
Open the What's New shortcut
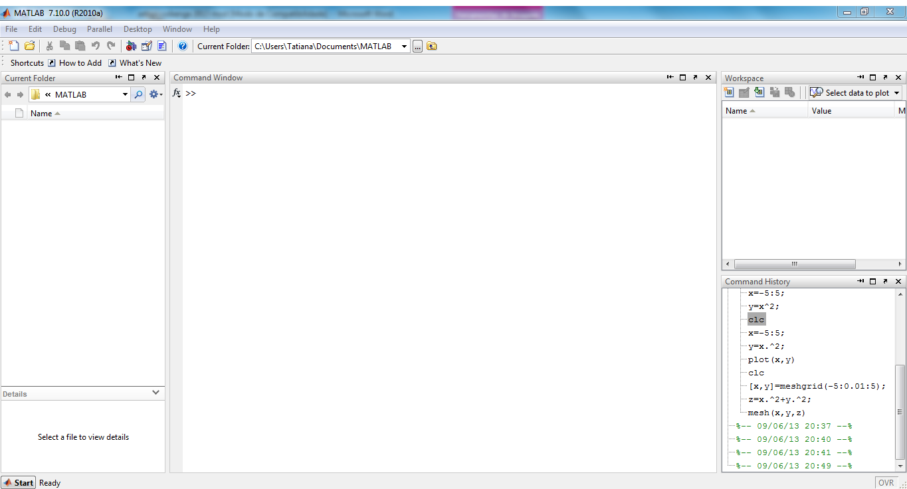(x=135, y=63)
